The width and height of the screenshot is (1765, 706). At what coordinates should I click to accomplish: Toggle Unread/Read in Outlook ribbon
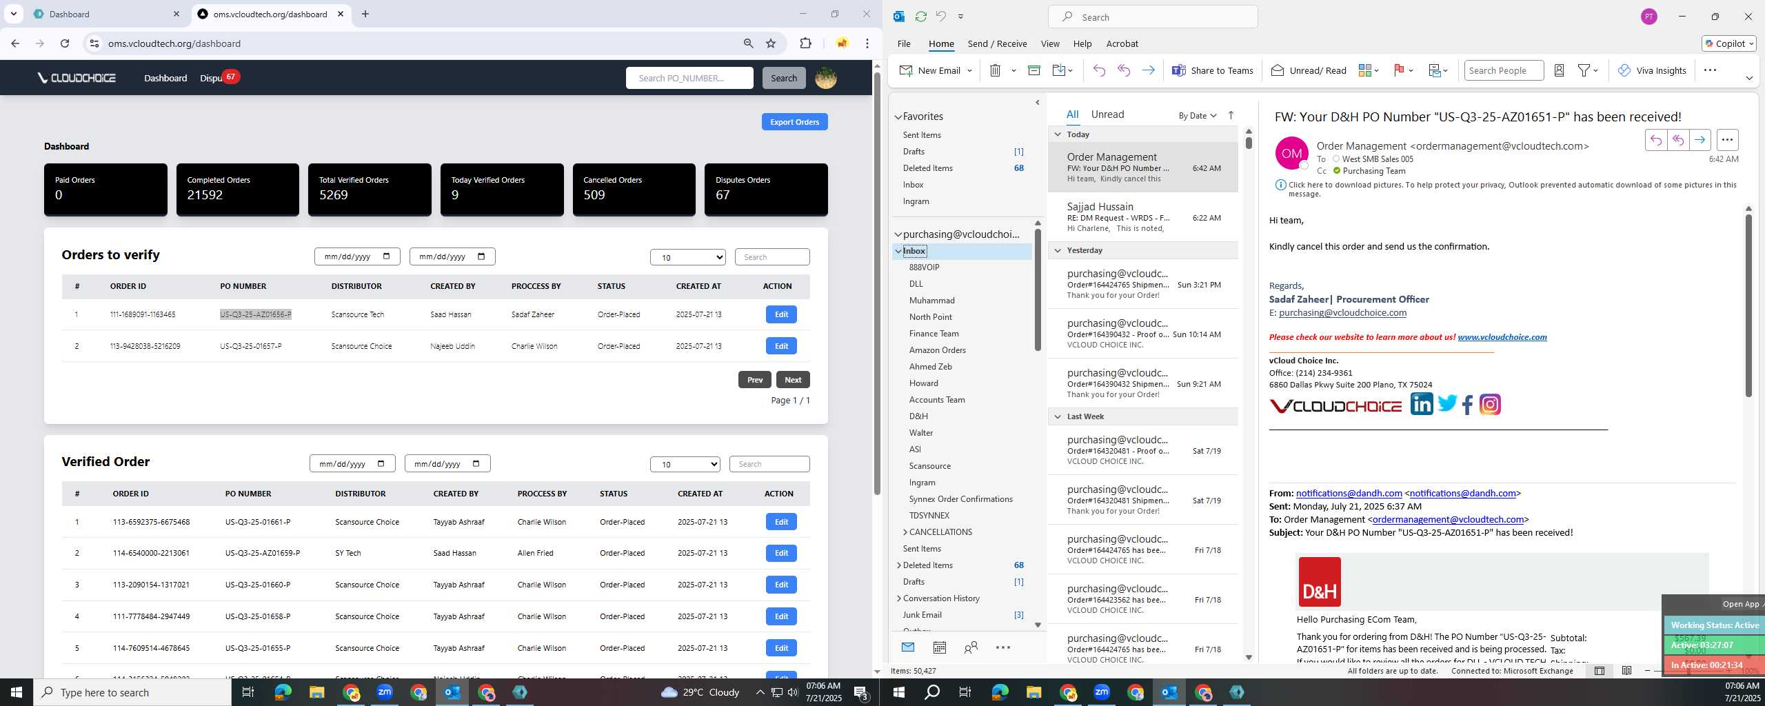[x=1309, y=70]
